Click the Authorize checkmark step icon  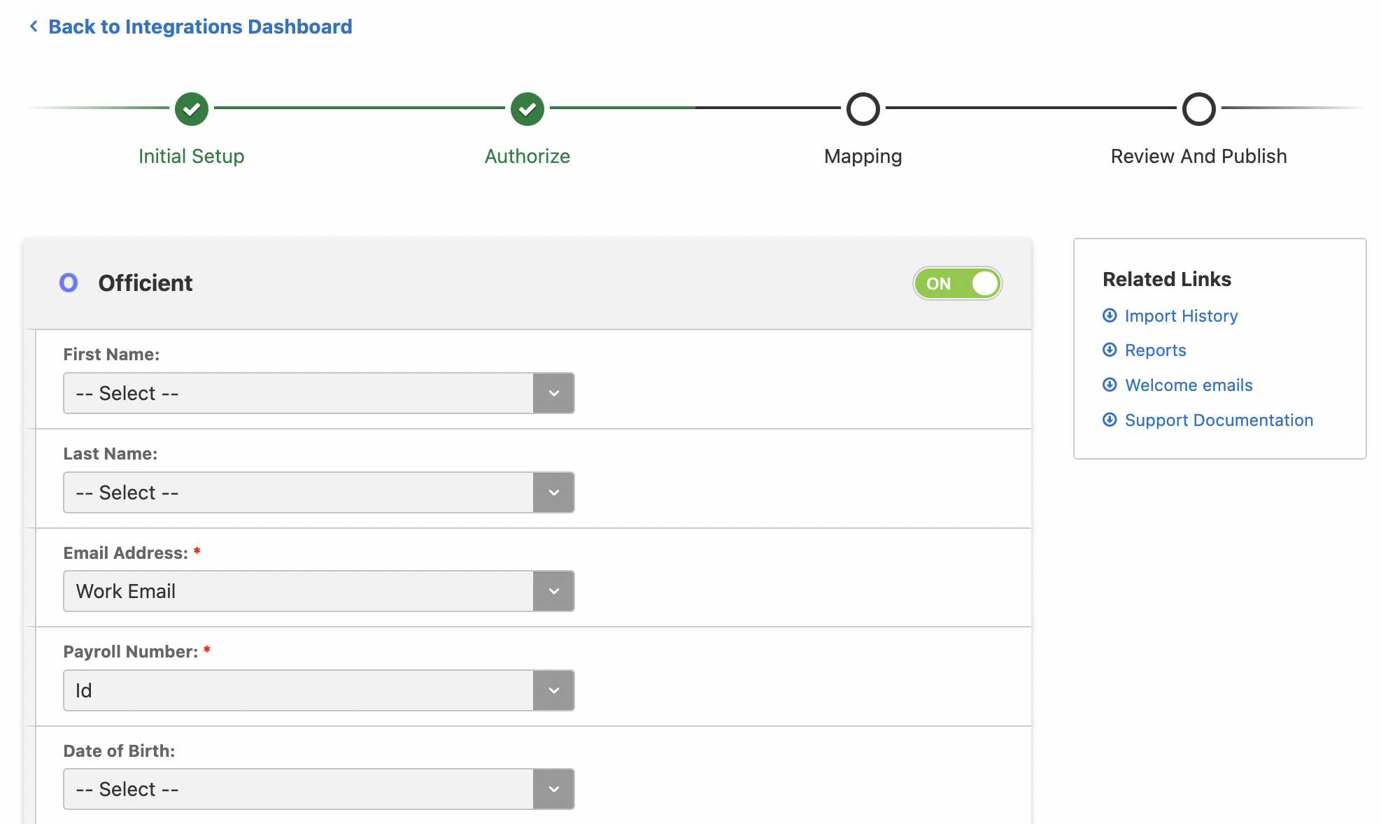(527, 109)
